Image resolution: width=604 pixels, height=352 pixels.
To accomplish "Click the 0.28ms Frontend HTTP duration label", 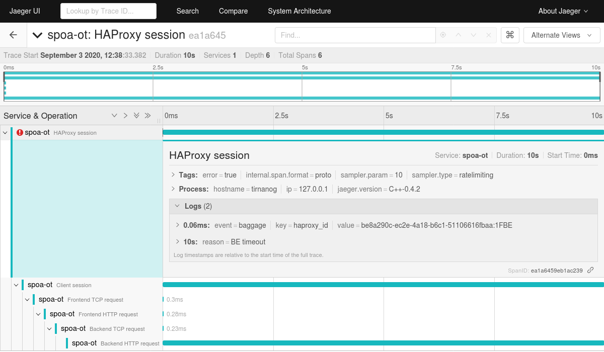I will tap(176, 314).
